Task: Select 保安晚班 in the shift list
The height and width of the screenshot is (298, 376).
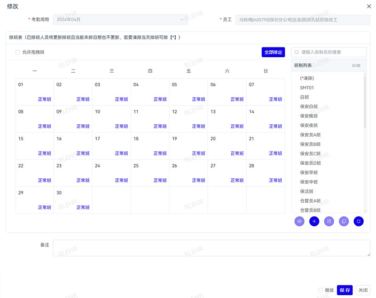Action: click(x=309, y=116)
